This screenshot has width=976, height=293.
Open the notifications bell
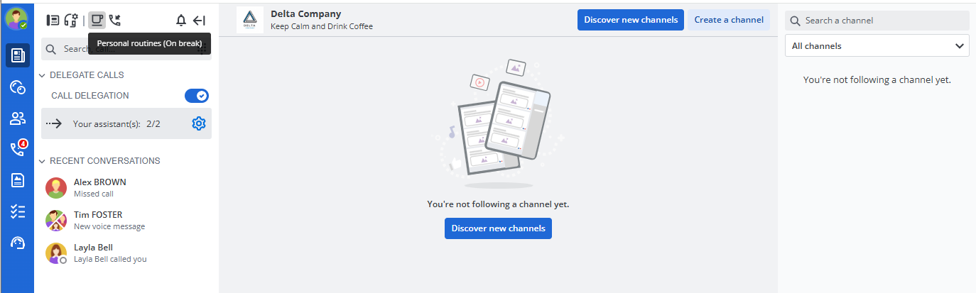tap(181, 21)
